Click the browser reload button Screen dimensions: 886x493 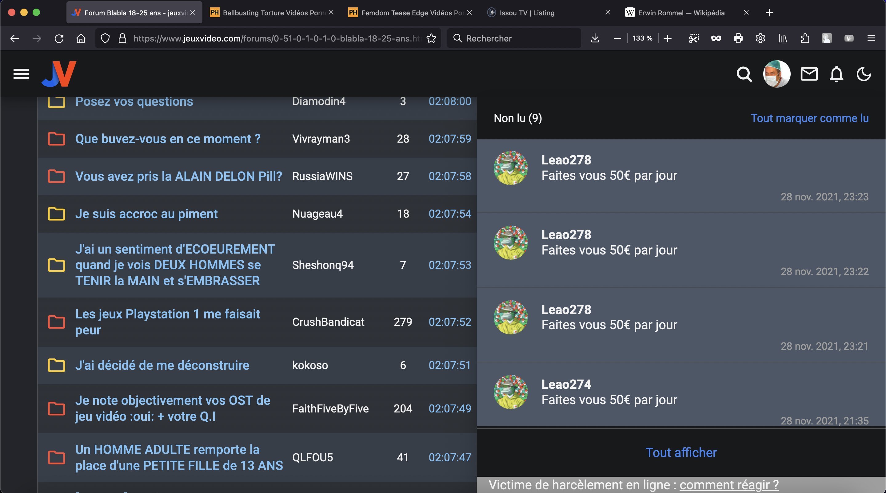(x=59, y=38)
